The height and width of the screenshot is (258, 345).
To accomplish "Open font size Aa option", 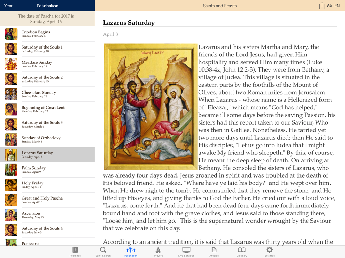I will click(329, 6).
